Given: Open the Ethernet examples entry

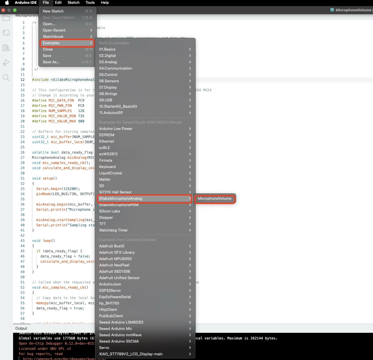Looking at the screenshot, I should pyautogui.click(x=145, y=141).
